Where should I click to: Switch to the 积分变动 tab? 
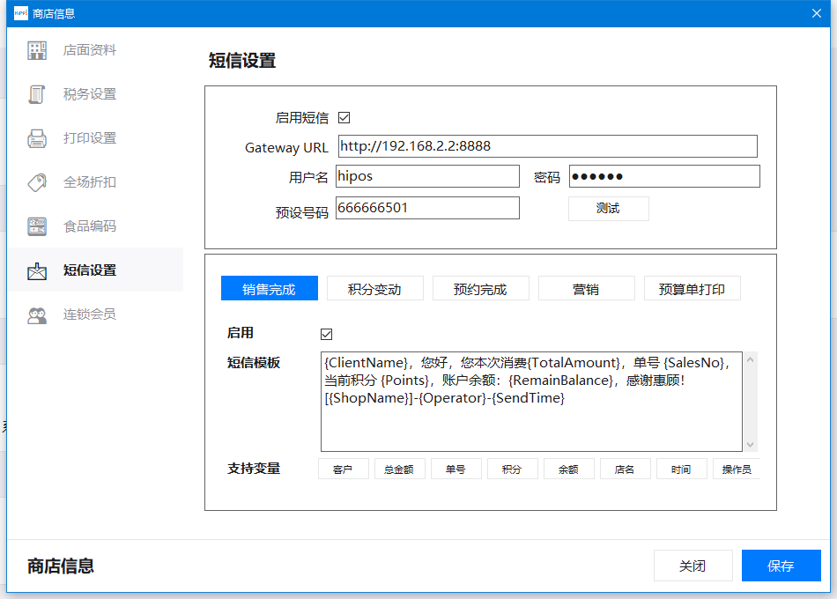[x=375, y=288]
